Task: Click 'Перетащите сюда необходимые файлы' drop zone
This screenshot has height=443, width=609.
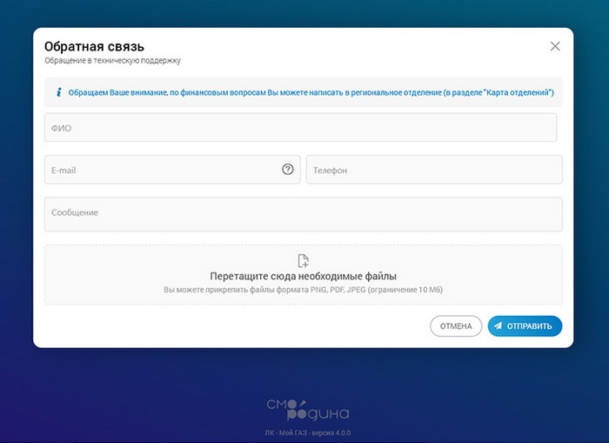Action: [x=304, y=275]
